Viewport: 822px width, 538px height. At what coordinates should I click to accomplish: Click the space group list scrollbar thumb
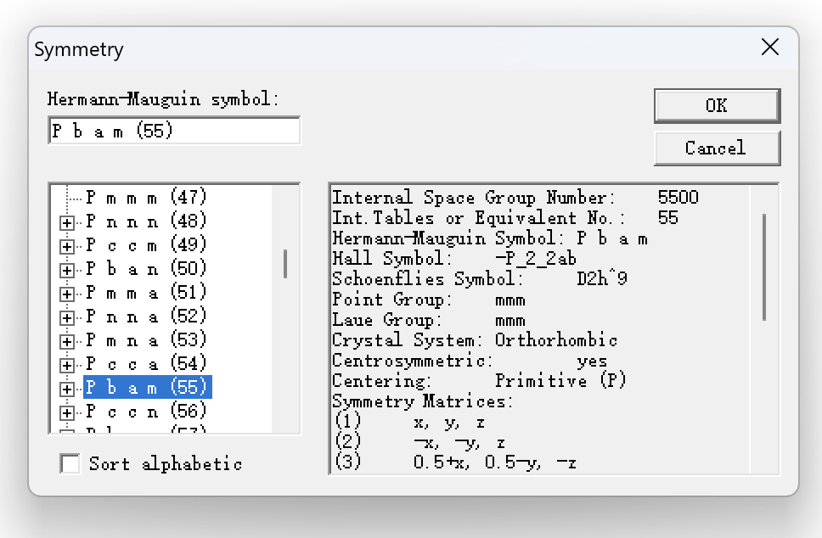coord(285,264)
